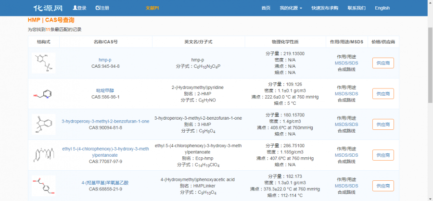Open the 吡啶甲醇 compound link
Viewport: 433px width, 201px height.
coord(105,90)
